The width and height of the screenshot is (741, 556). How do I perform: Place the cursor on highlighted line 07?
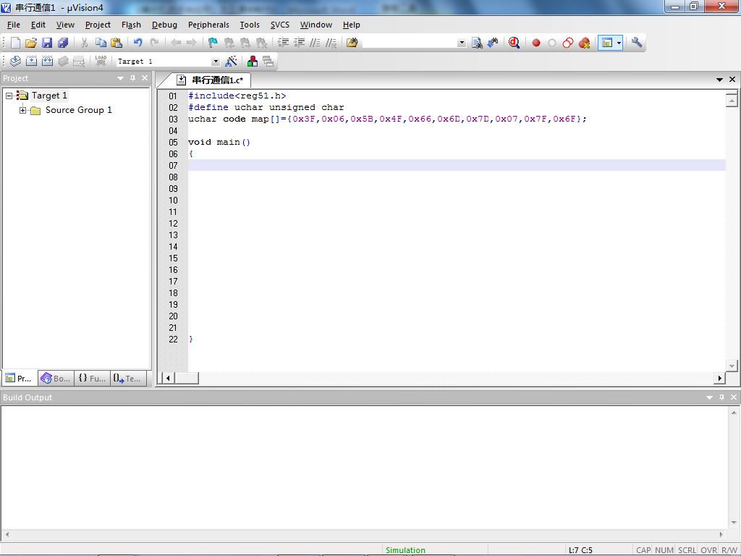[x=457, y=166]
